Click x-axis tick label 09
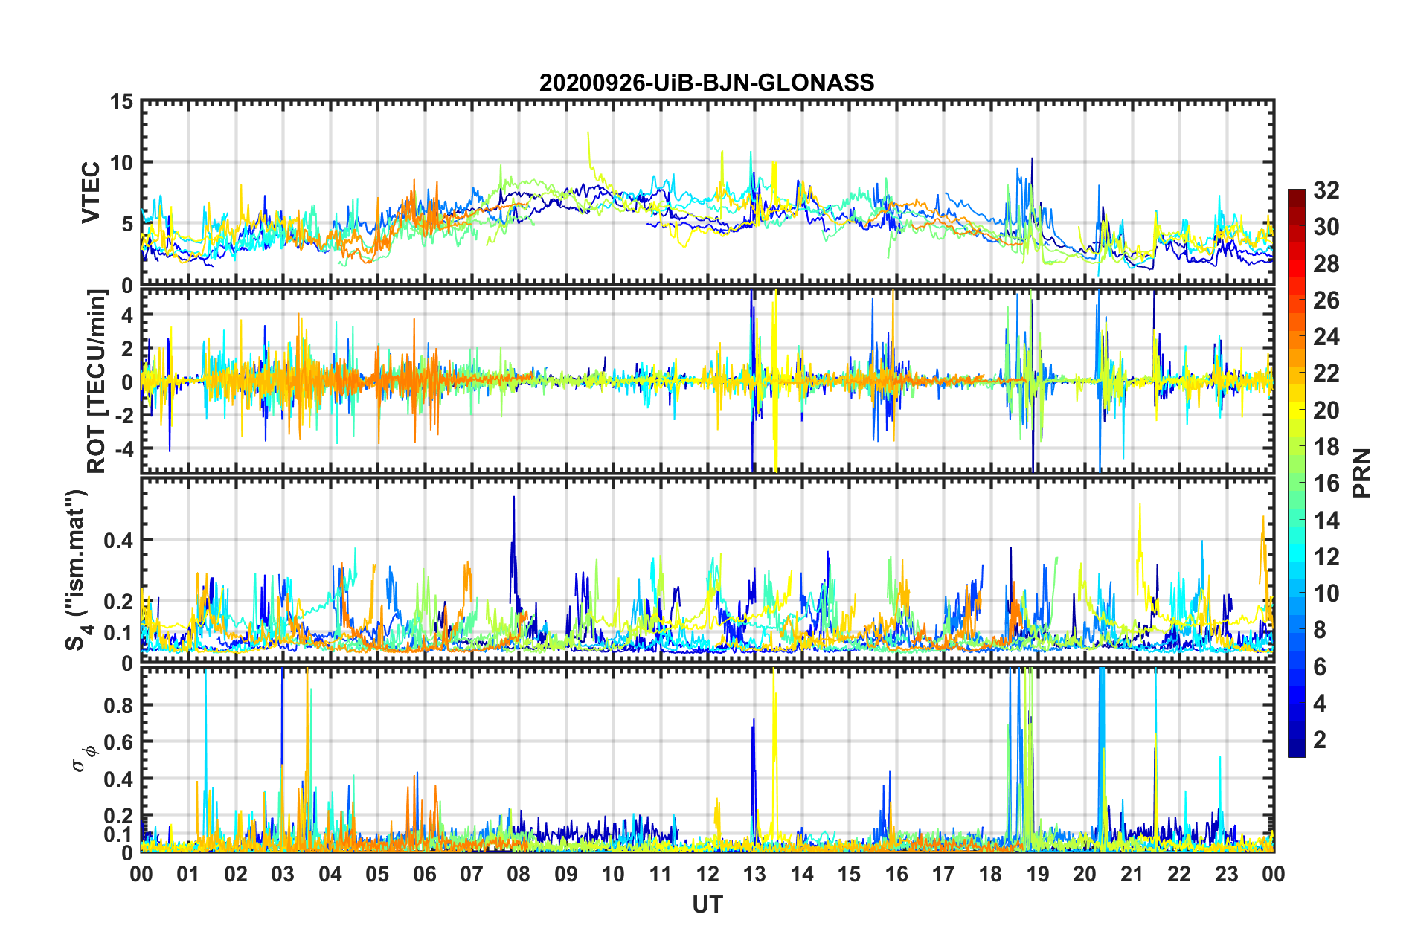The width and height of the screenshot is (1415, 946). pos(566,874)
